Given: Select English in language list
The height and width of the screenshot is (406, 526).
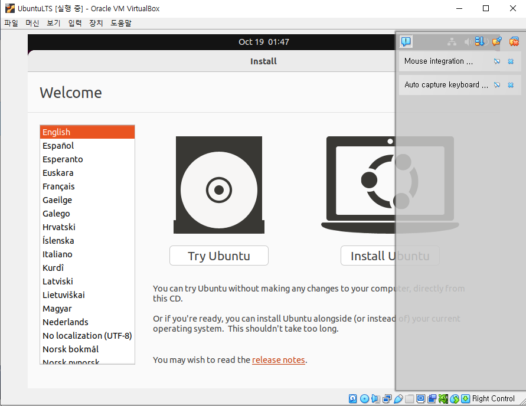Looking at the screenshot, I should (87, 132).
